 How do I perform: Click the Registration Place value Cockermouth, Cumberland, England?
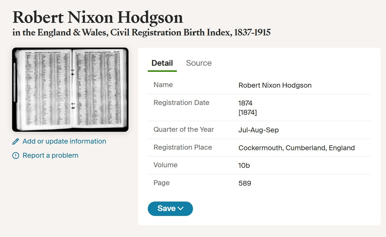coord(296,148)
